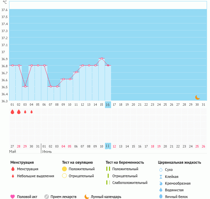
Task: Click the 36.9 temperature point on day 15
Action: [x=102, y=59]
